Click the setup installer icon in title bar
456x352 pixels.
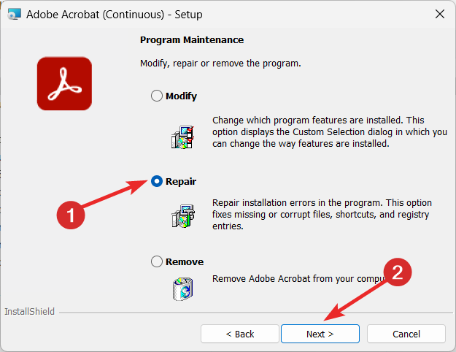[x=15, y=14]
